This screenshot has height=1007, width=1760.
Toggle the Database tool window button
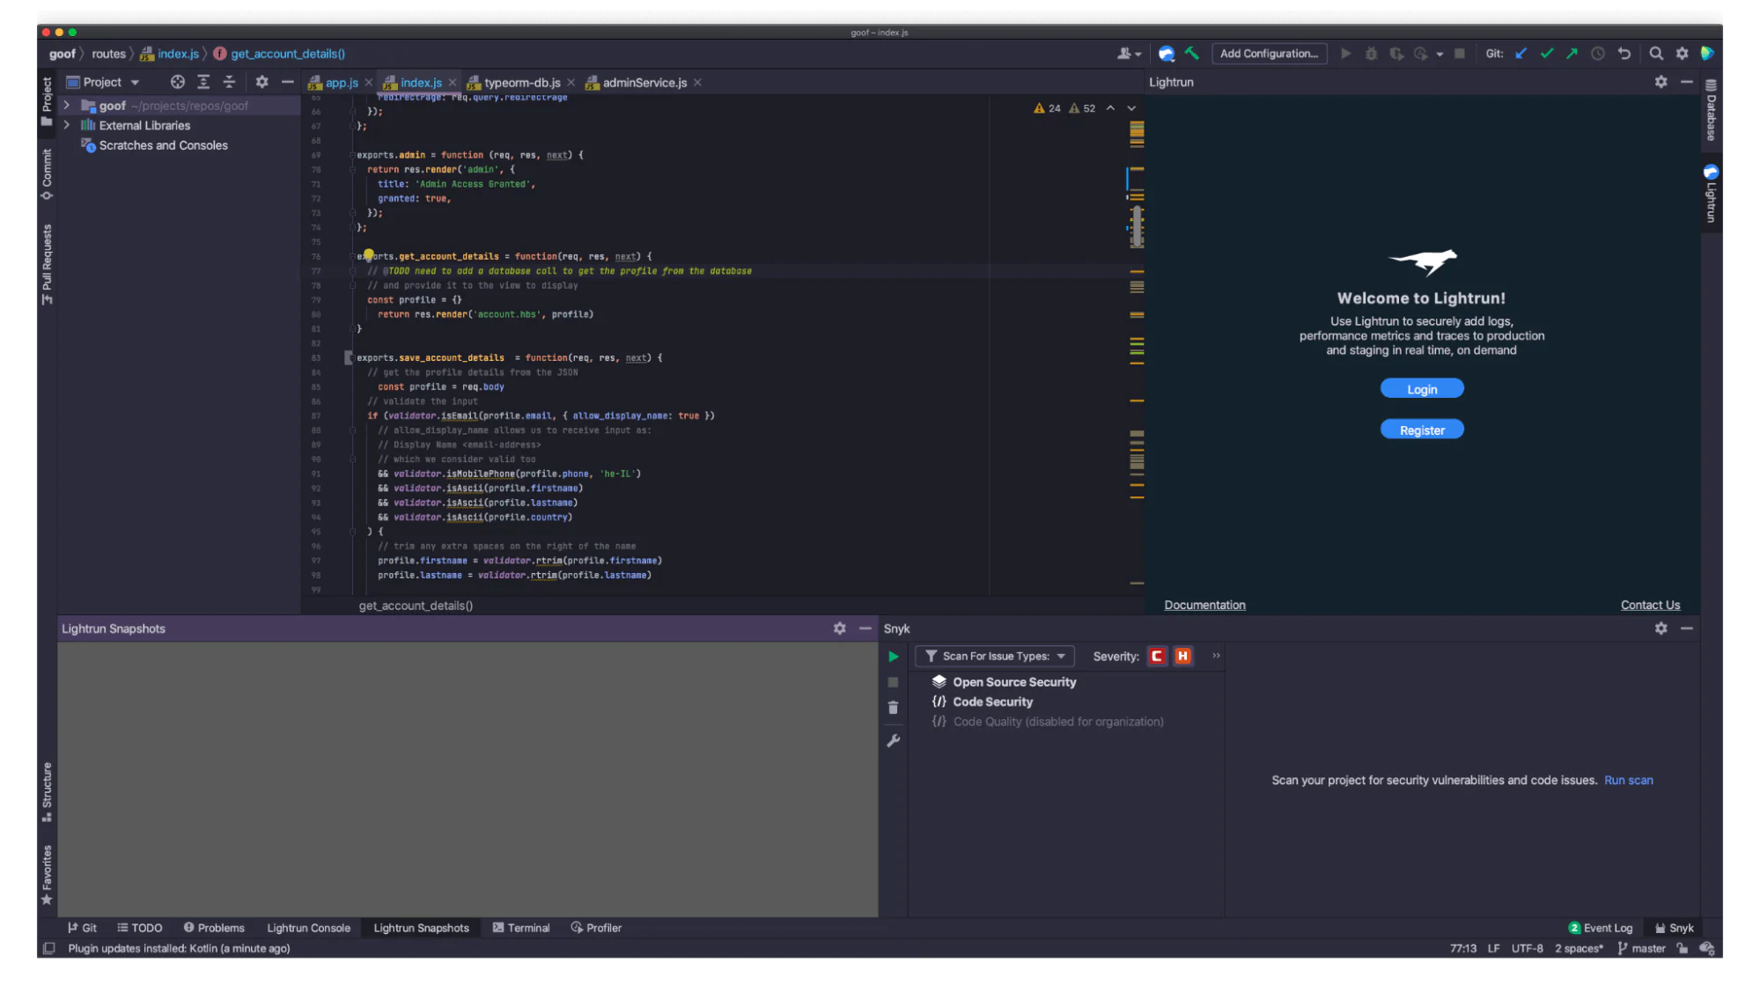[1711, 110]
